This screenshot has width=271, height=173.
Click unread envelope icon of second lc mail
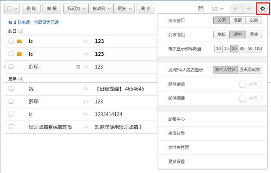(19, 54)
